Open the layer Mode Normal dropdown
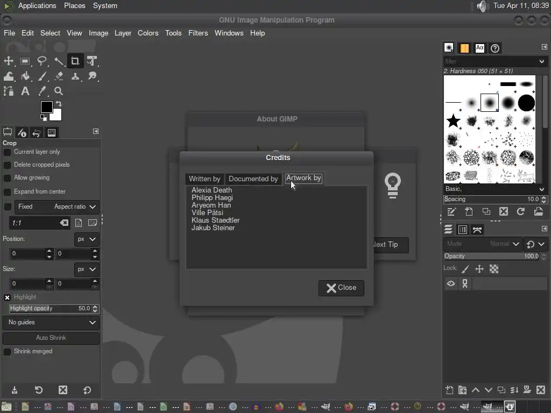The image size is (551, 413). click(x=483, y=244)
